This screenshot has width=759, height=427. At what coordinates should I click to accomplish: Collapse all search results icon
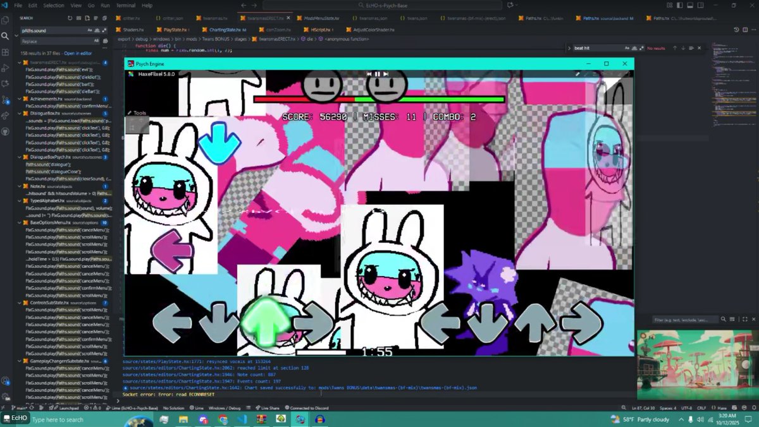click(x=104, y=18)
